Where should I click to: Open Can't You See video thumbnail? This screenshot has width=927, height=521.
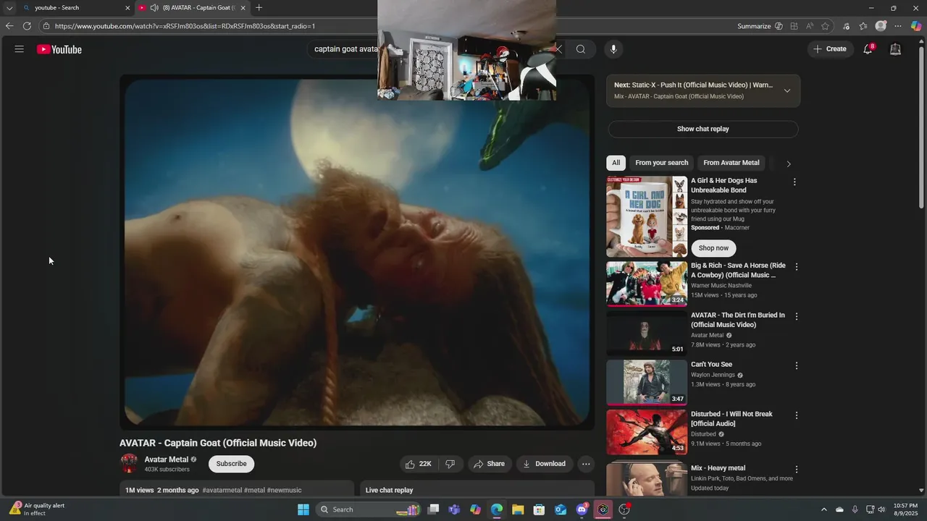click(x=647, y=382)
